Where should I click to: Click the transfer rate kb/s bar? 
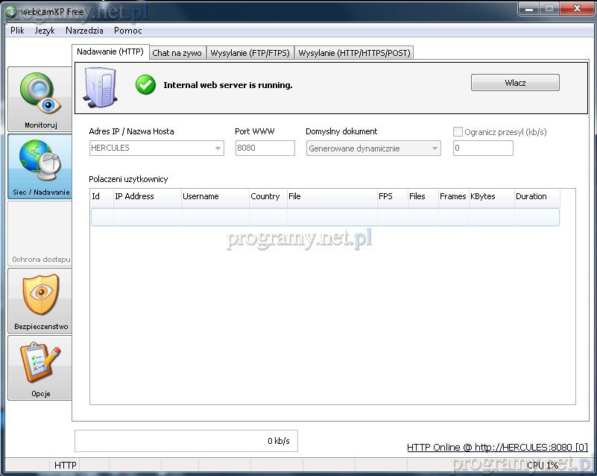[186, 441]
